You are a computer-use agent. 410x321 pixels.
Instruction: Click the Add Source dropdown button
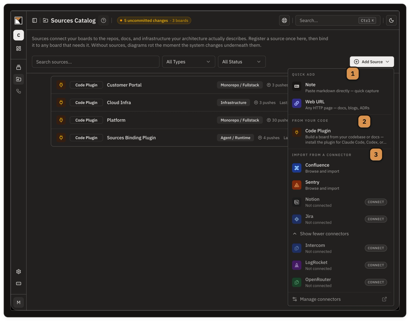[x=372, y=62]
